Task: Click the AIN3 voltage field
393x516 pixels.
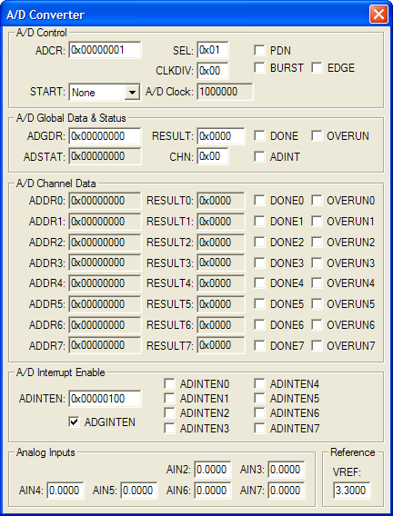Action: pyautogui.click(x=287, y=470)
